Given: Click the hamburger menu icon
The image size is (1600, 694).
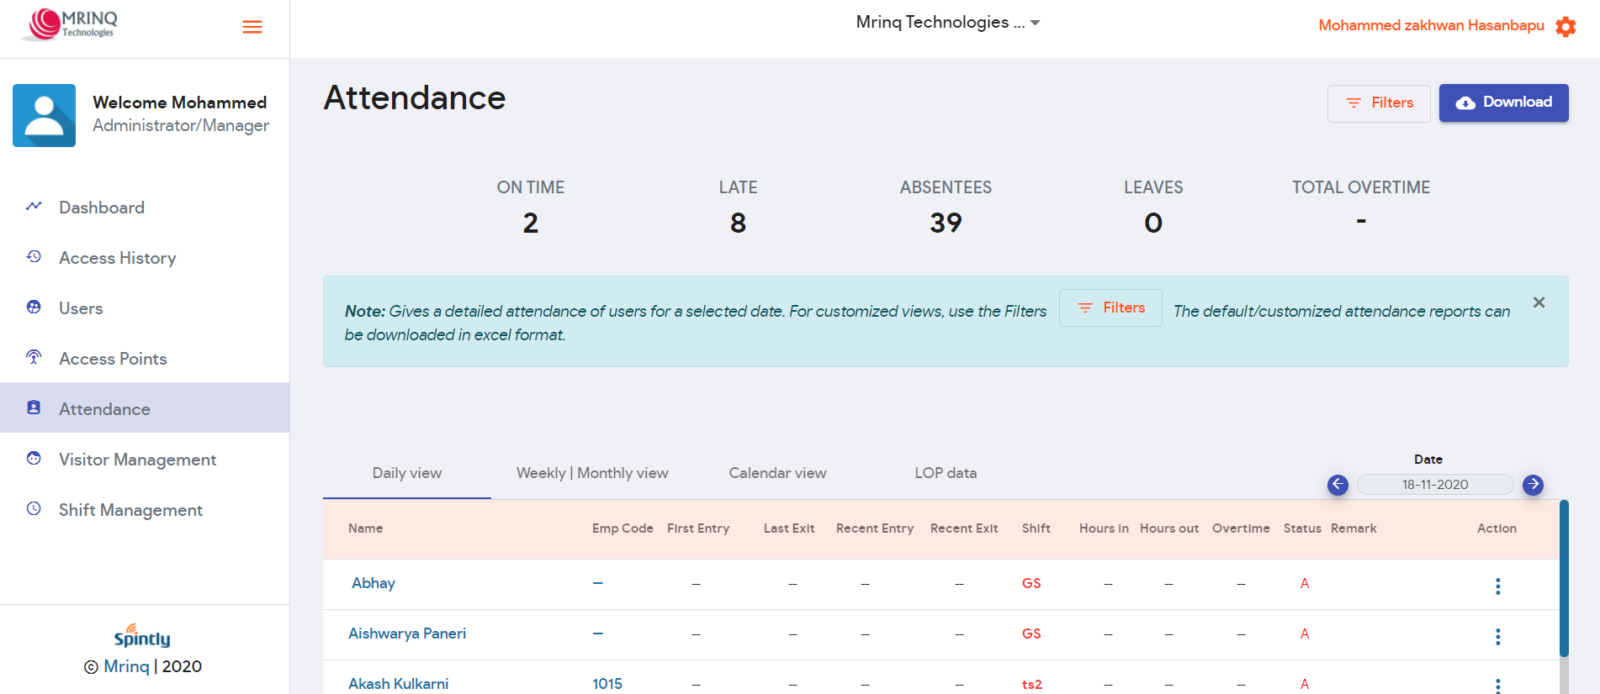Looking at the screenshot, I should [x=252, y=27].
